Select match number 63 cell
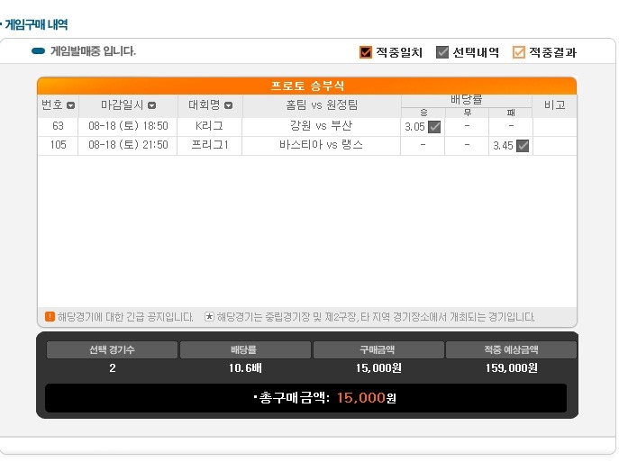 tap(58, 126)
